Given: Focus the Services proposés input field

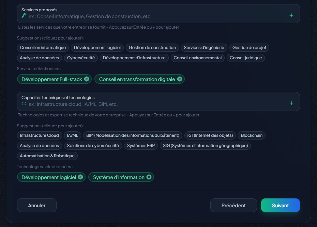Looking at the screenshot, I should [x=153, y=16].
